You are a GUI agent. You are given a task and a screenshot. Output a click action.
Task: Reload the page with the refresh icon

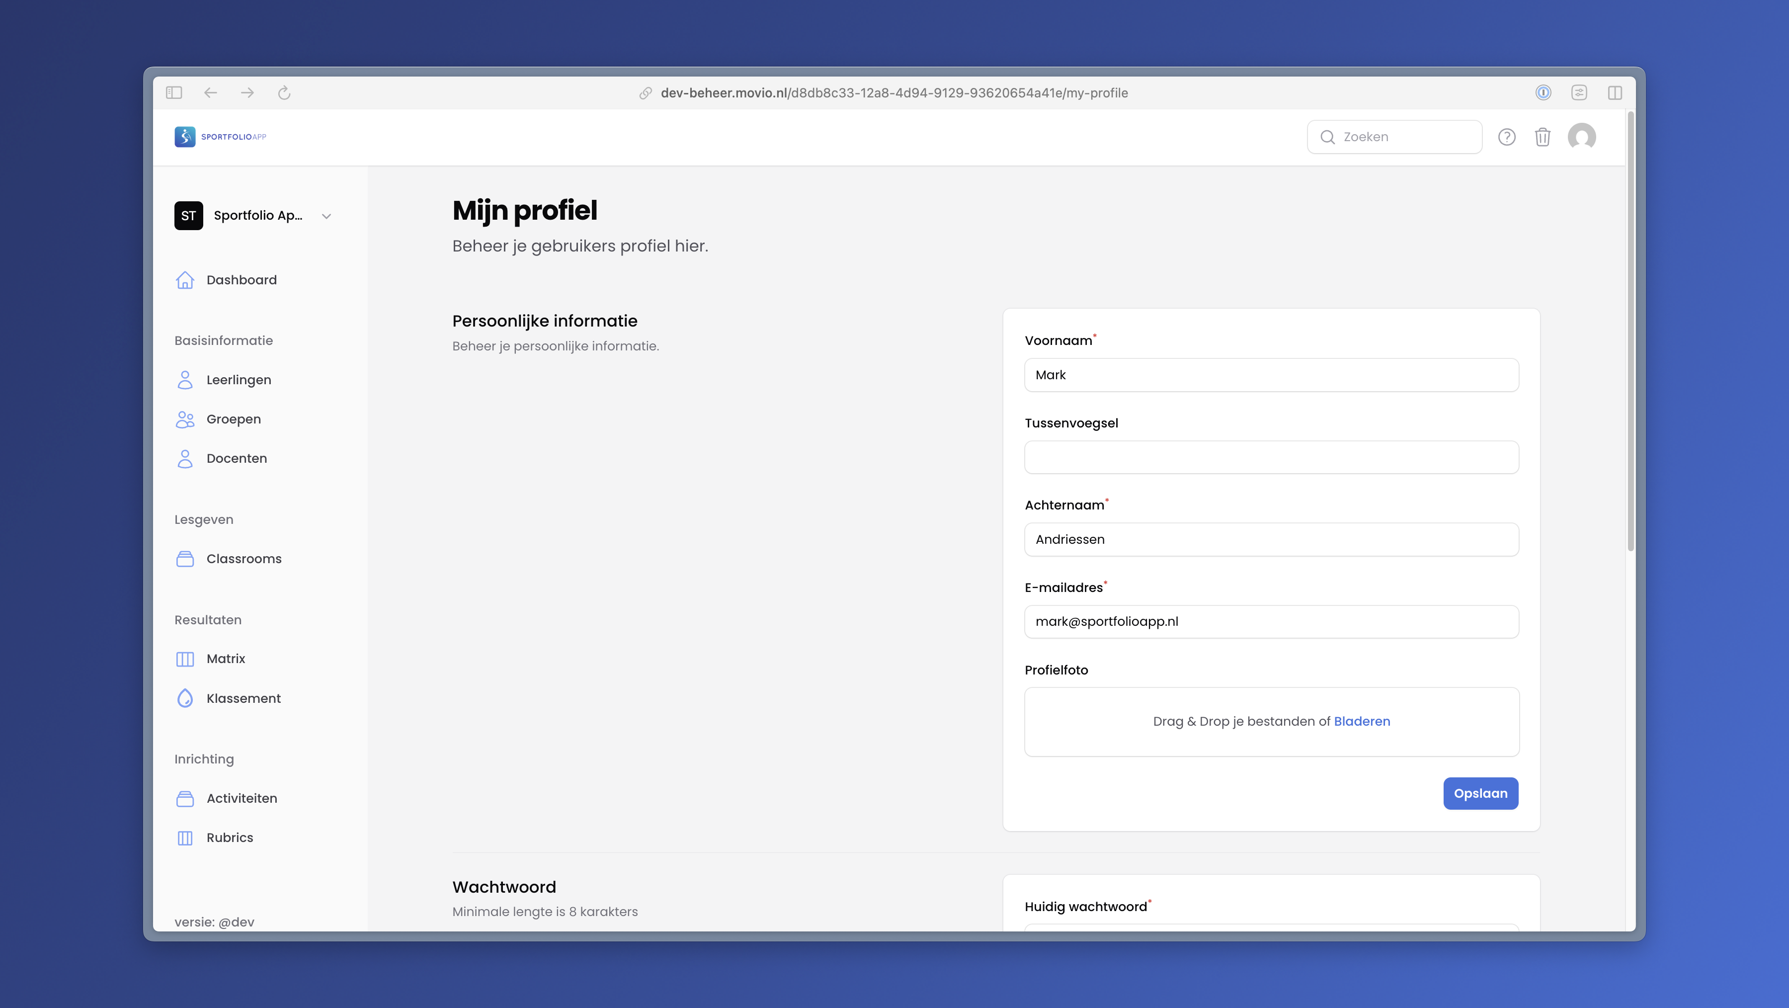284,92
